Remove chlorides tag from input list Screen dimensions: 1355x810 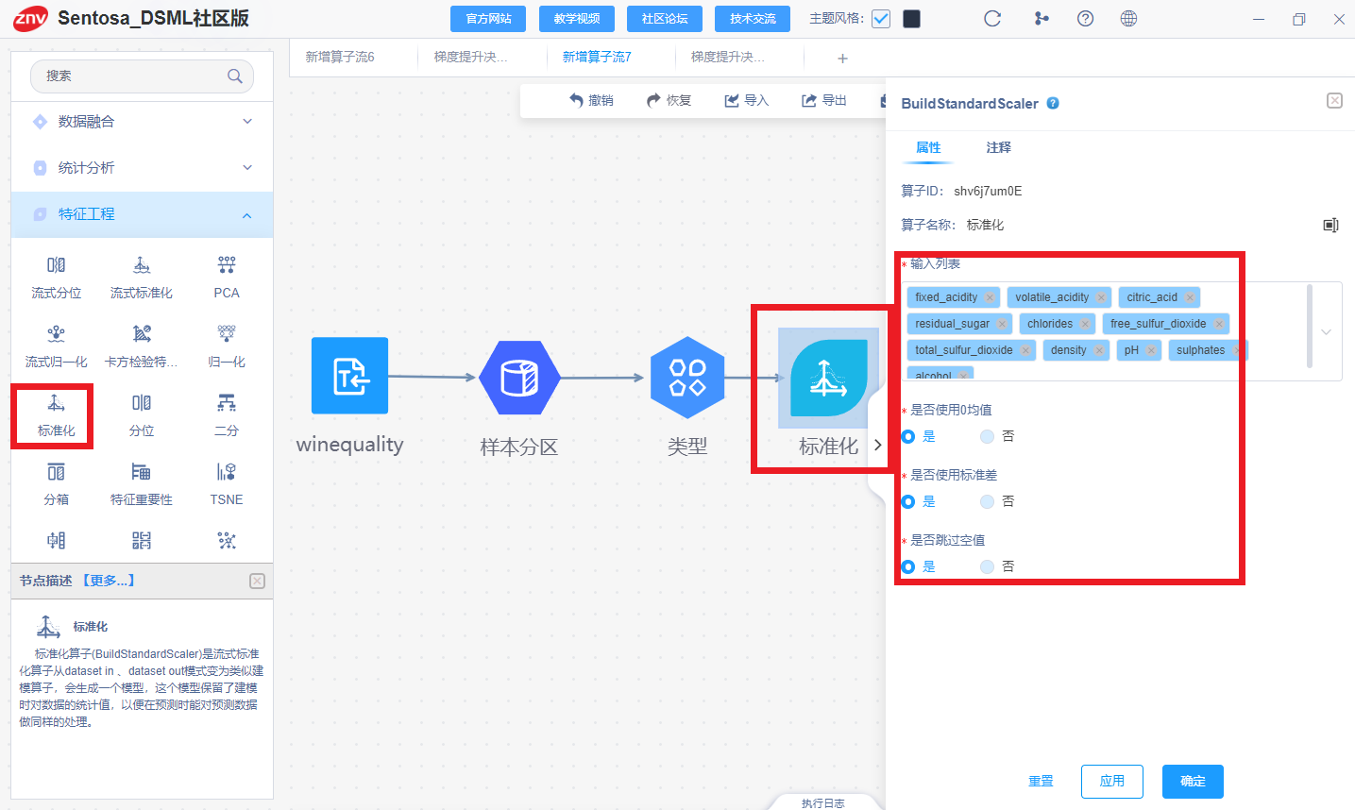coord(1085,324)
